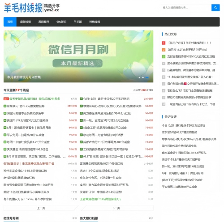
Task: Click the green badge beside [北京工行] in main list
Action: tap(81, 128)
